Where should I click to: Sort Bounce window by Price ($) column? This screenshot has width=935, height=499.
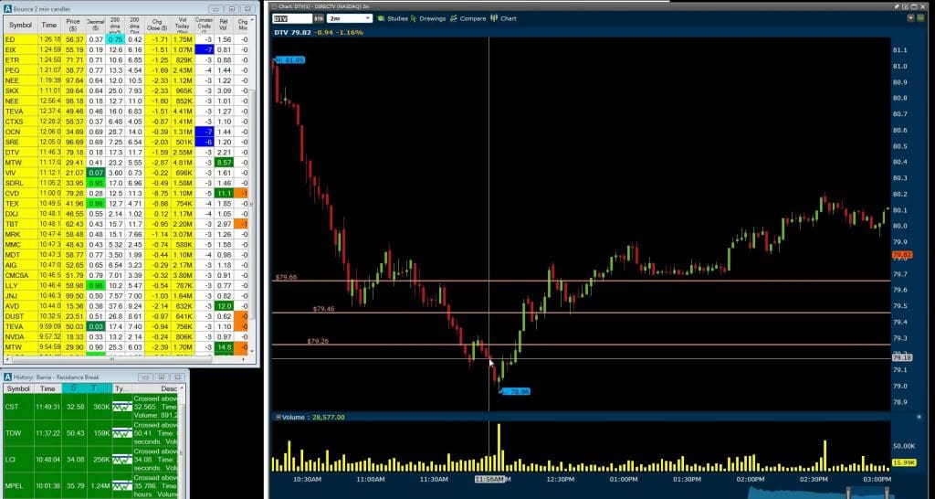pos(73,25)
